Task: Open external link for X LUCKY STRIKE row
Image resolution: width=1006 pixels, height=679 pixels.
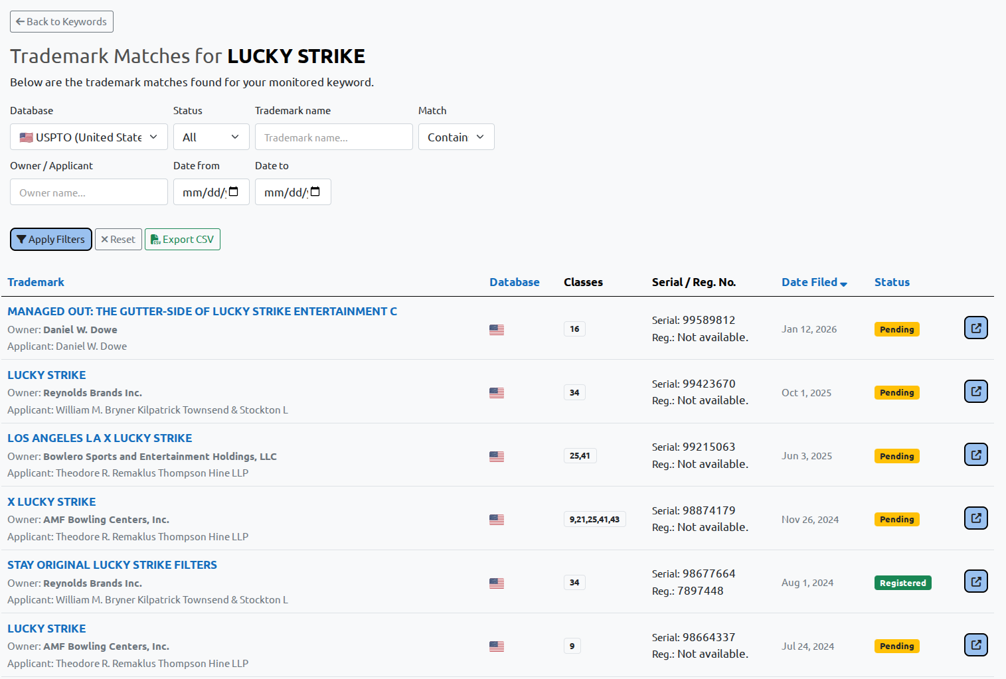Action: (x=975, y=518)
